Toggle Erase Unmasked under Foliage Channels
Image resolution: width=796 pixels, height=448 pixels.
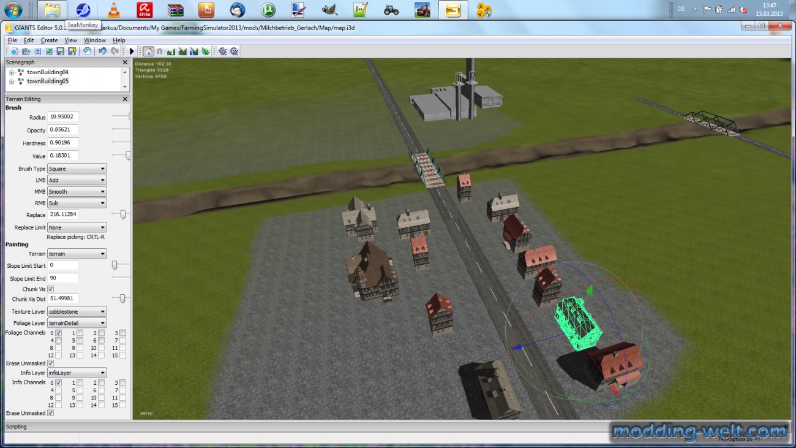51,363
